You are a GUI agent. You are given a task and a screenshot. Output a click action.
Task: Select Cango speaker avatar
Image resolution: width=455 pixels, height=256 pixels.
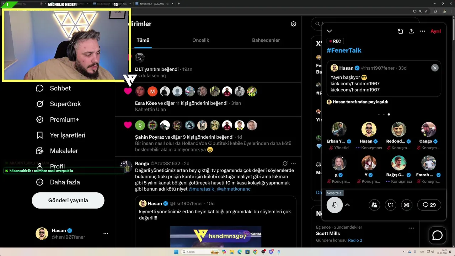429,129
